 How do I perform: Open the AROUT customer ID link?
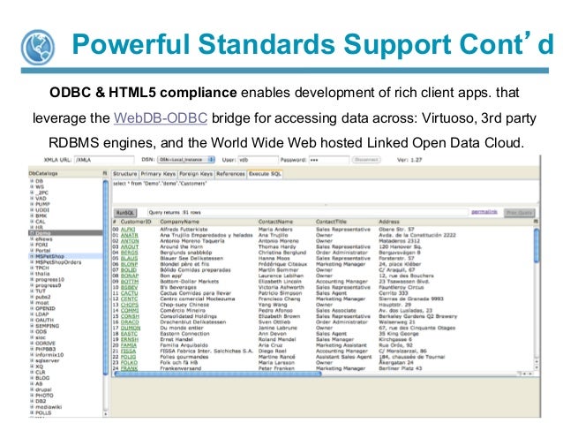(x=129, y=246)
